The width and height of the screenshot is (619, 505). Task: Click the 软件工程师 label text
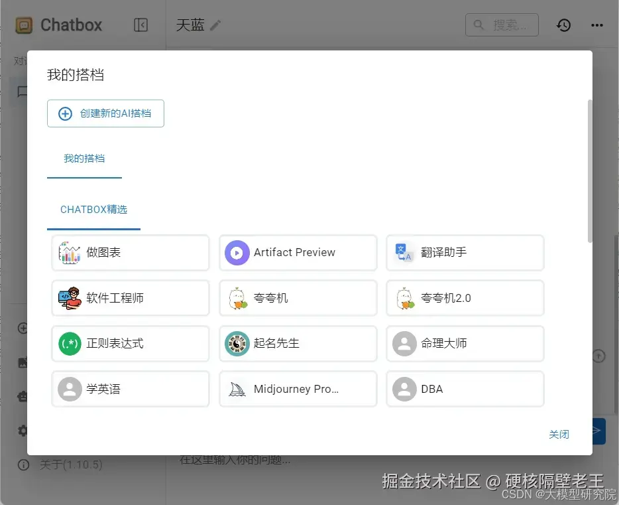pos(115,298)
